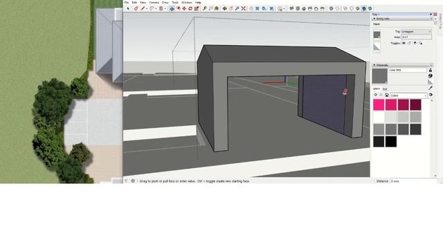
Task: Activate the Line drawing tool
Action: [x=143, y=8]
